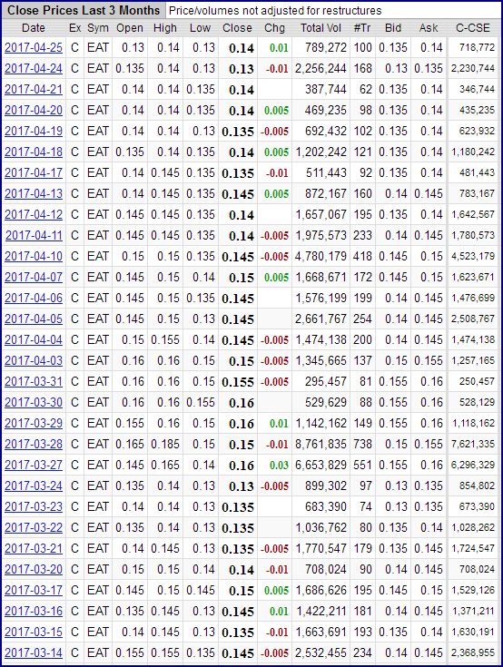Click the Close column header
The height and width of the screenshot is (667, 503).
pos(237,27)
